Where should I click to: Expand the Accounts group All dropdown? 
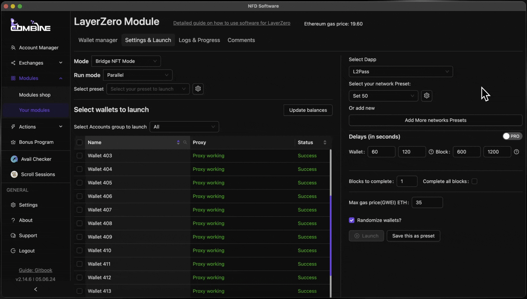pyautogui.click(x=184, y=127)
